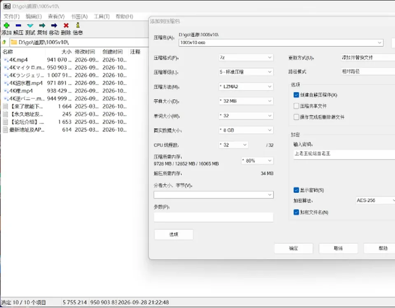Click into the 输入密码 password field
This screenshot has width=395, height=308.
pos(344,154)
